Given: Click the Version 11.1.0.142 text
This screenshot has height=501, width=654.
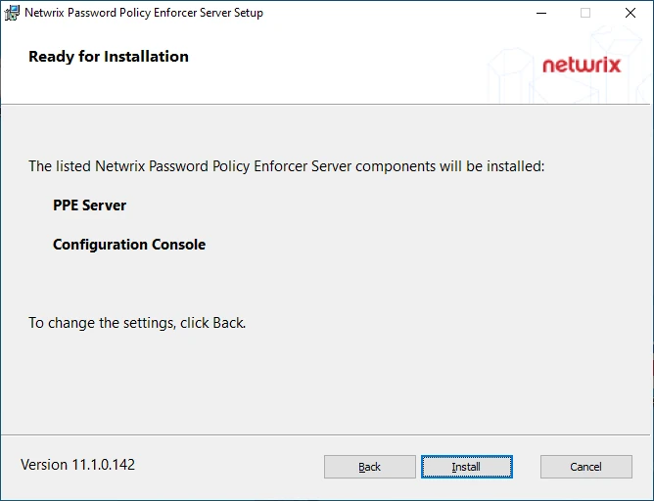Looking at the screenshot, I should 77,465.
